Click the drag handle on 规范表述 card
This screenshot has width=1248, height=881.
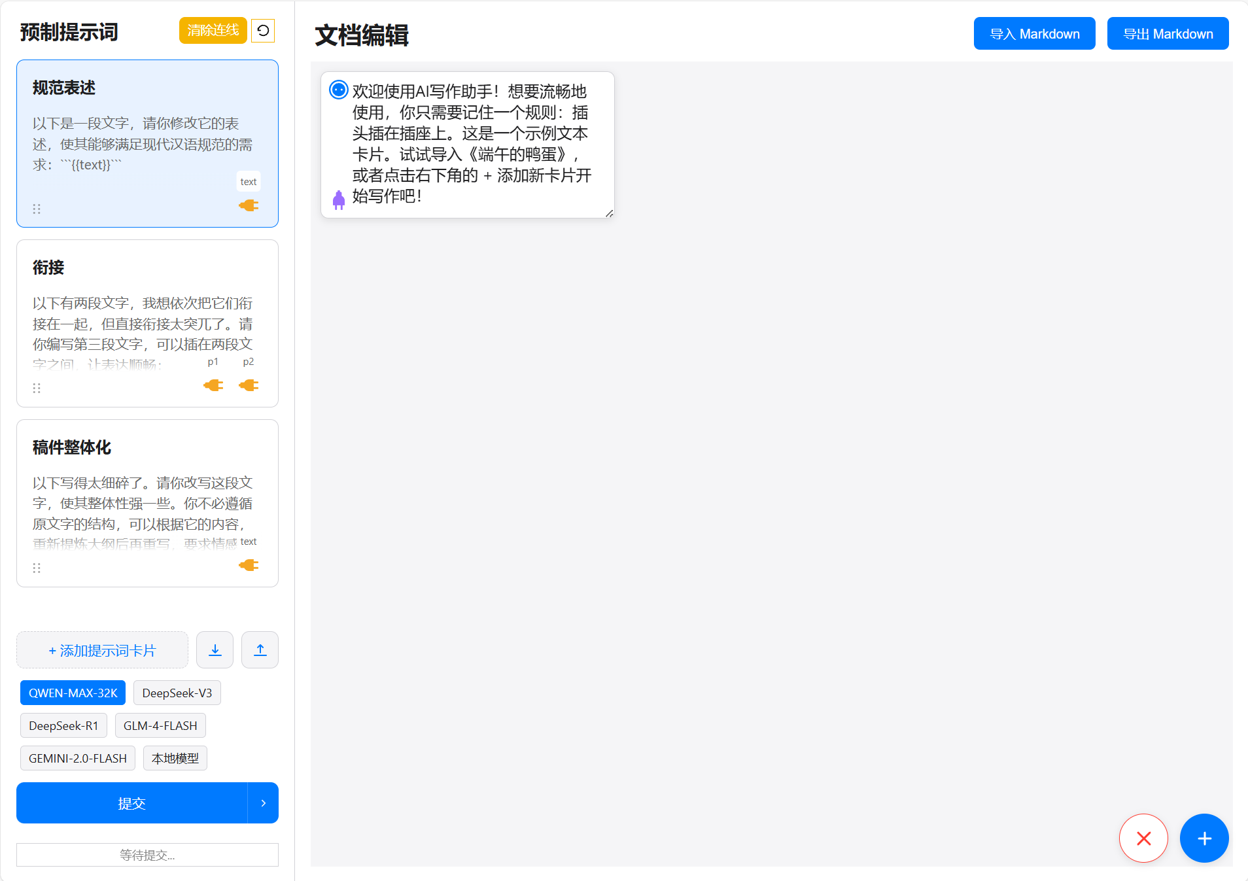37,209
